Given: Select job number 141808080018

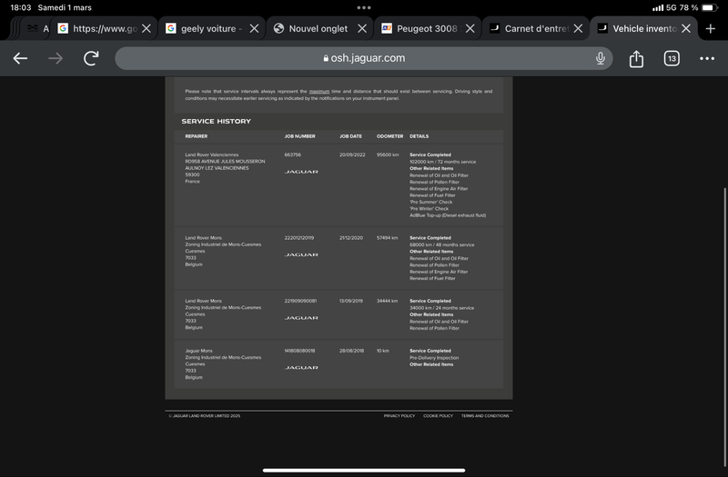Looking at the screenshot, I should pos(299,351).
